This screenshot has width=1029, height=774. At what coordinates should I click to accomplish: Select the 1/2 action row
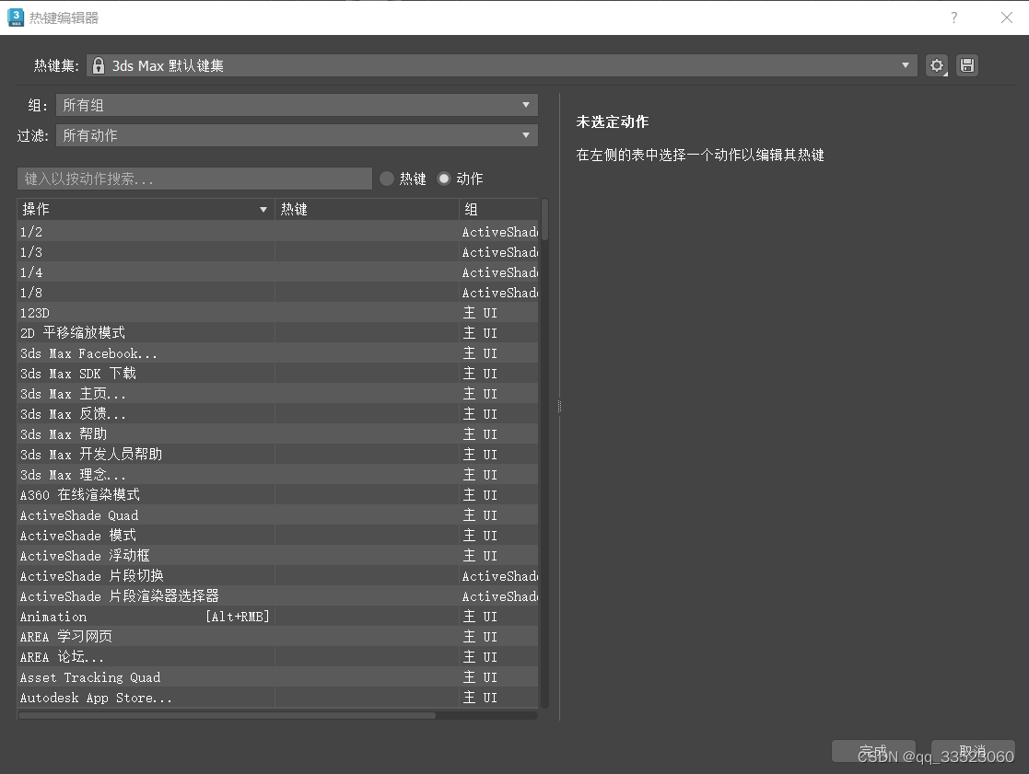pyautogui.click(x=277, y=231)
